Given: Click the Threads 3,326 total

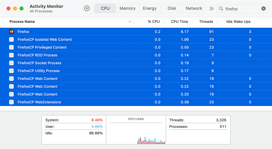Looking at the screenshot, I should [221, 120].
